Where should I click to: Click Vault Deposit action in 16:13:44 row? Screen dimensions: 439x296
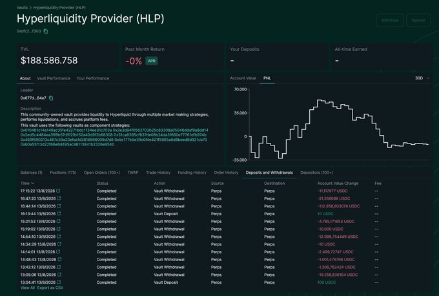166,213
